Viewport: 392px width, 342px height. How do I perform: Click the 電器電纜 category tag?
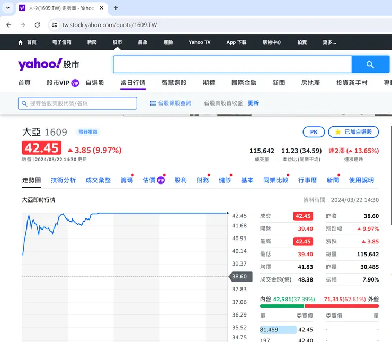pyautogui.click(x=88, y=132)
